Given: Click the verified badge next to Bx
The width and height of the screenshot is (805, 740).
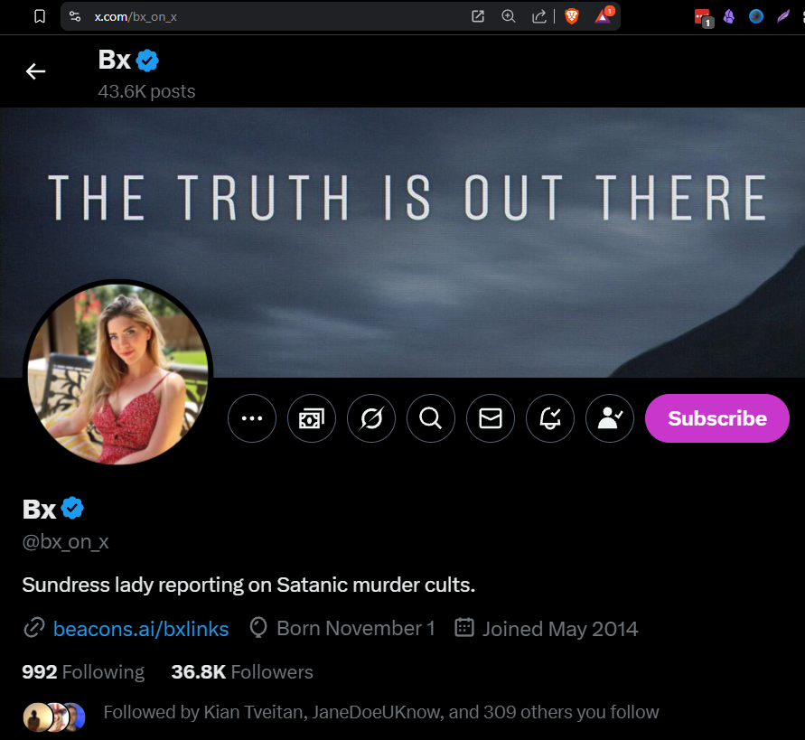Looking at the screenshot, I should [x=73, y=508].
